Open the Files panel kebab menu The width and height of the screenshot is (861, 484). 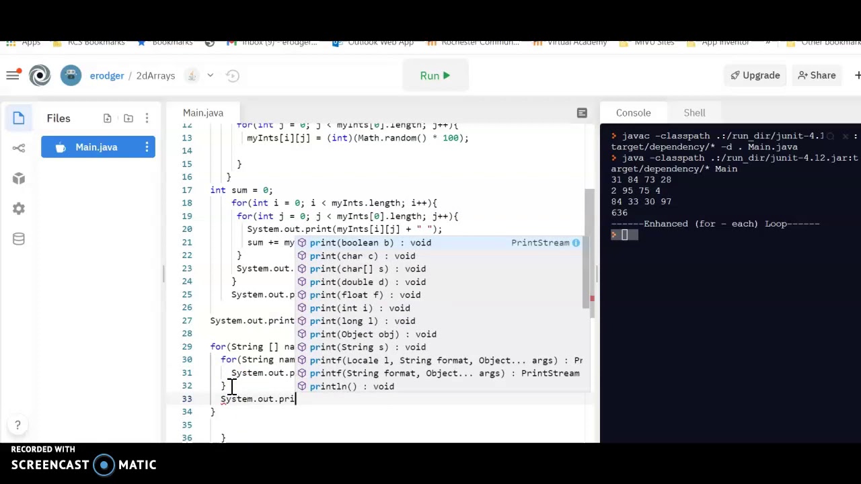[x=147, y=118]
